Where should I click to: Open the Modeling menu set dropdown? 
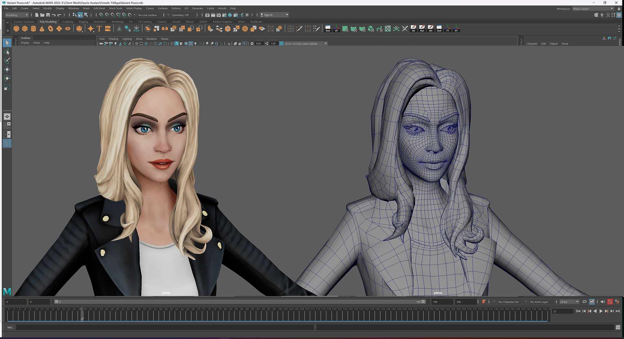pos(16,15)
